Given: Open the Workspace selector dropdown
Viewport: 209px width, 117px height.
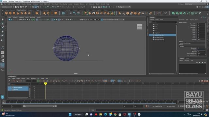Looking at the screenshot, I should (195, 4).
